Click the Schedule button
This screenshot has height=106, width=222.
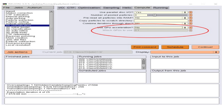coord(175,47)
